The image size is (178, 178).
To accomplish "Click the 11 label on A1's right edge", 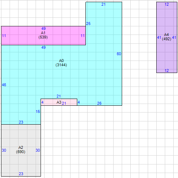I will pos(83,36).
